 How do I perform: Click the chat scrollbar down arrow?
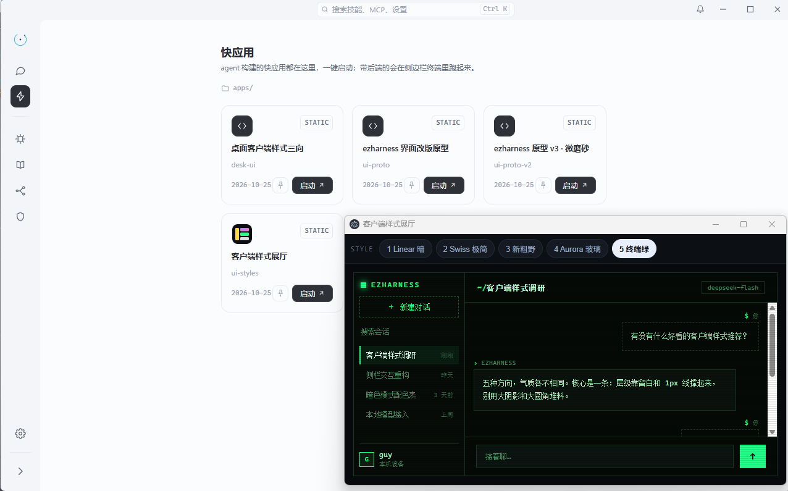772,432
